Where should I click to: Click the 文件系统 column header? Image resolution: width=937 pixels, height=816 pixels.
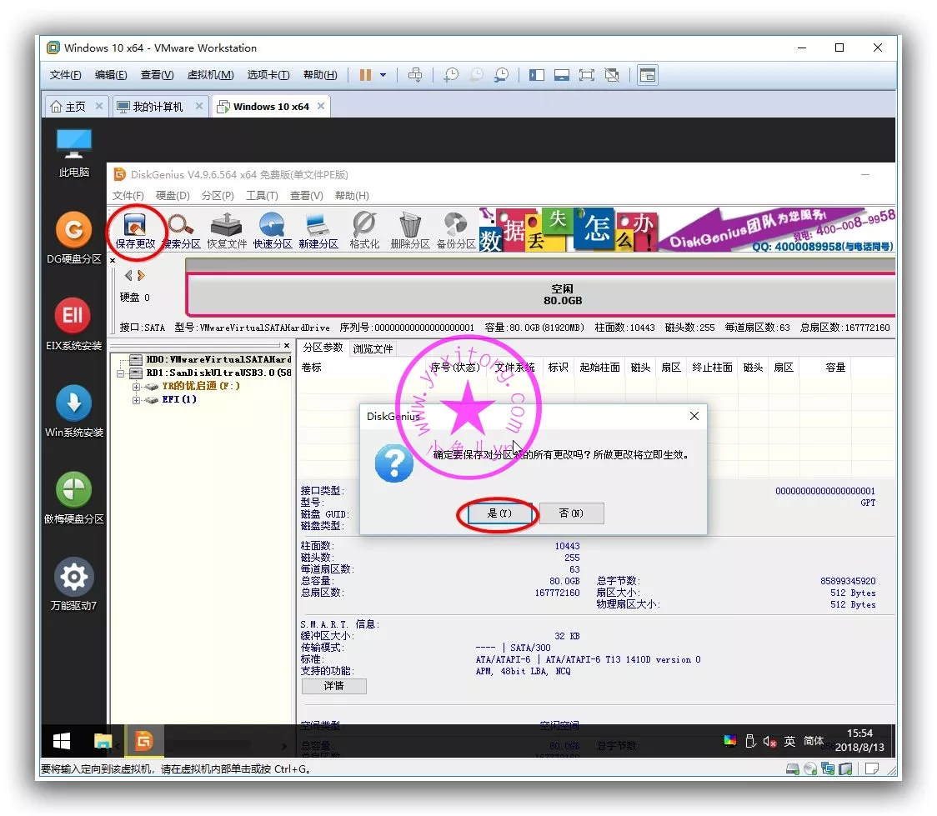tap(514, 368)
